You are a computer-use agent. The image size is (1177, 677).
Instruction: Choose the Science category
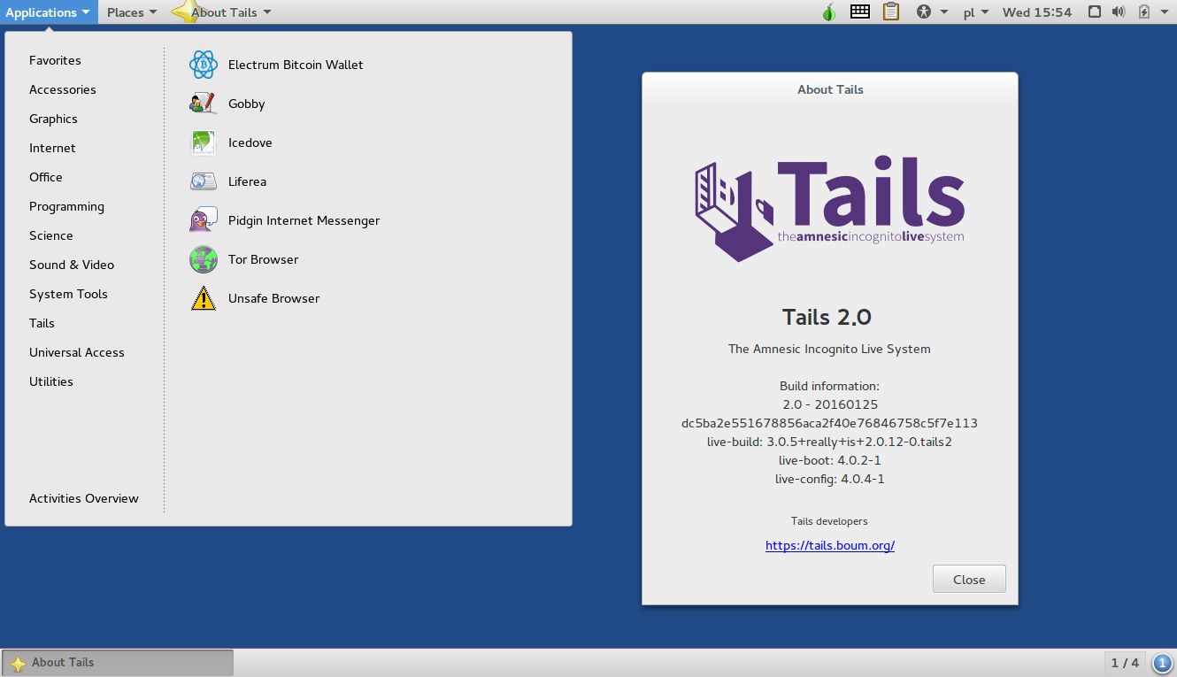[x=51, y=235]
